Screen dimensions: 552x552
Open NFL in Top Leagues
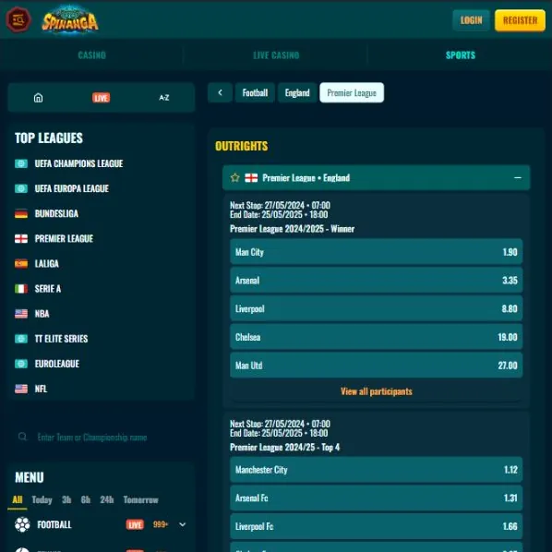pos(41,389)
